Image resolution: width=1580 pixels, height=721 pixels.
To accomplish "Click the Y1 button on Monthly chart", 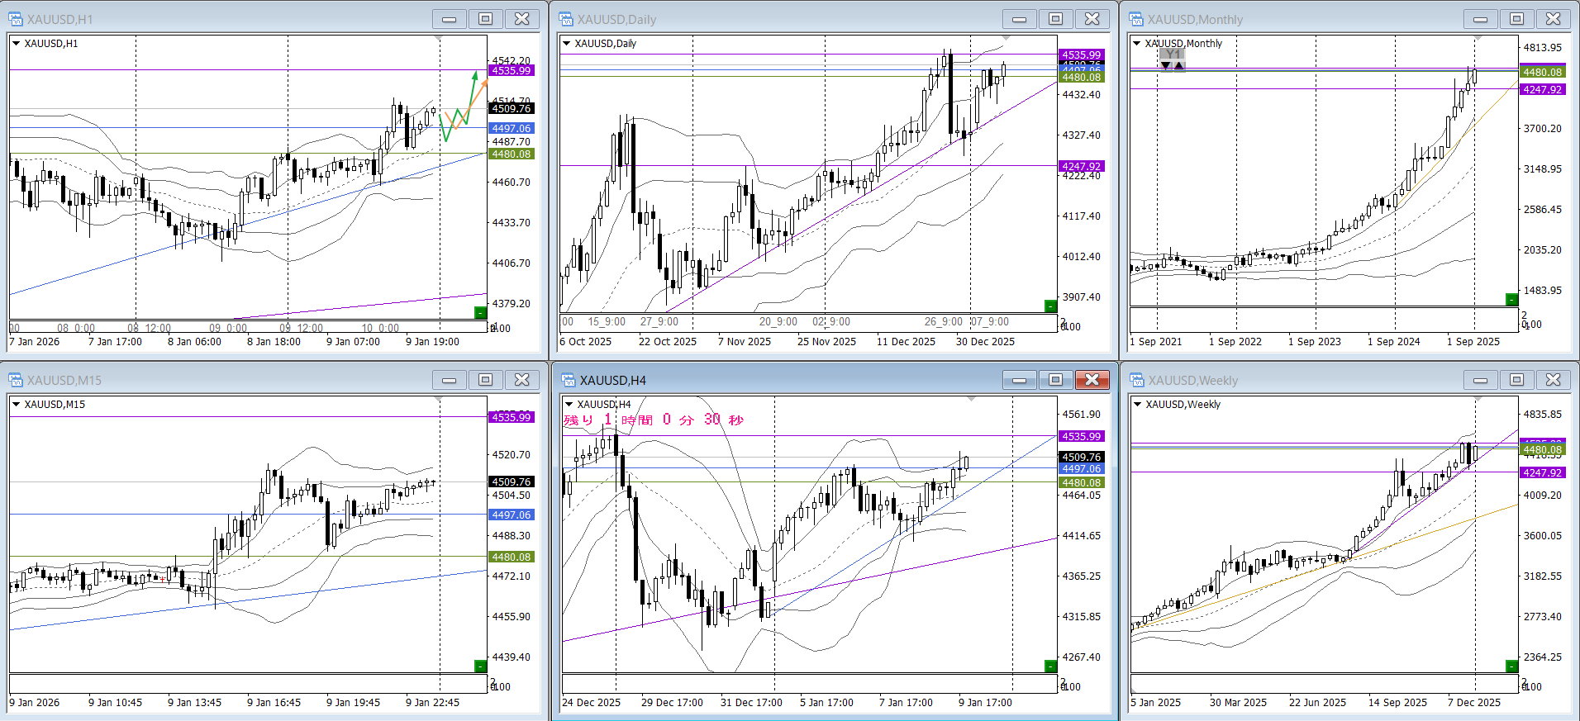I will 1172,55.
